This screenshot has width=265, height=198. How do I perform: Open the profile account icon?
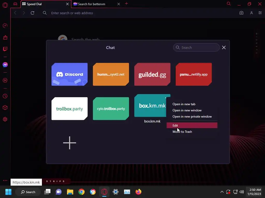(252, 13)
